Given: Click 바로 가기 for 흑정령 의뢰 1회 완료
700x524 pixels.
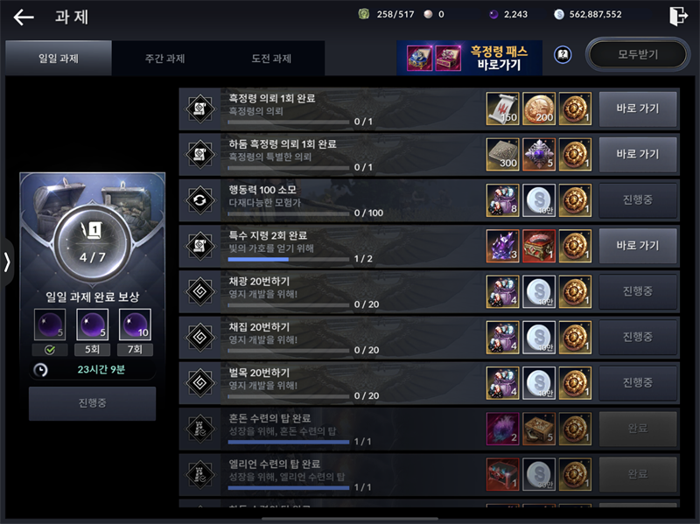Looking at the screenshot, I should point(638,108).
